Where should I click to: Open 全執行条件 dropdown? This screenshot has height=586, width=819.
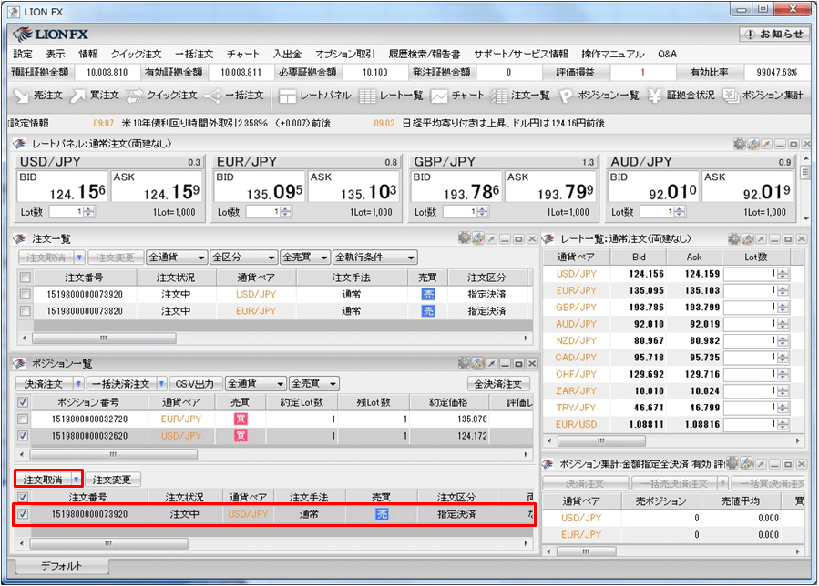click(374, 258)
